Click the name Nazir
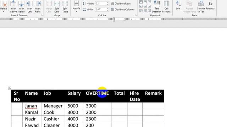The width and height of the screenshot is (227, 127). pos(30,119)
